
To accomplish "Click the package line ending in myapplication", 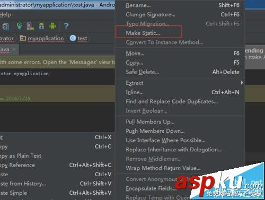I will [x=25, y=74].
